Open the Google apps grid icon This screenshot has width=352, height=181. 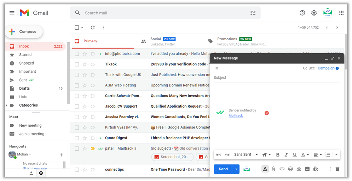pyautogui.click(x=341, y=13)
